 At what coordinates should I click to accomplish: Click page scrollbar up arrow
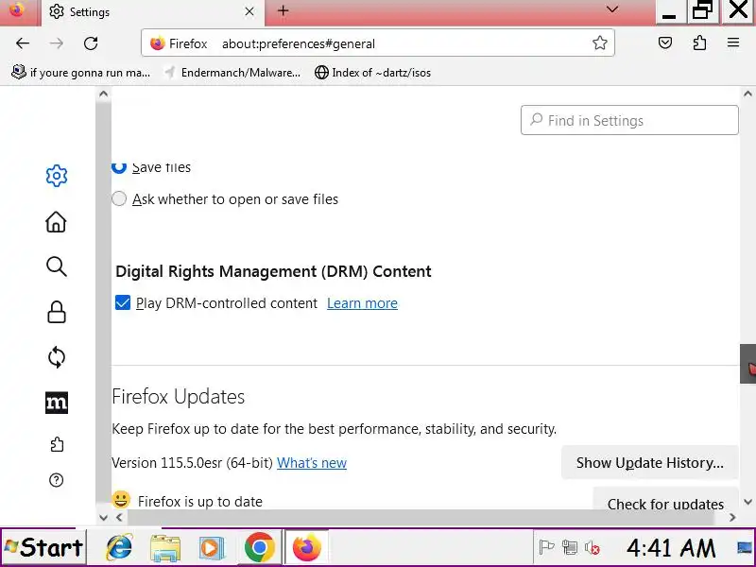pyautogui.click(x=747, y=94)
